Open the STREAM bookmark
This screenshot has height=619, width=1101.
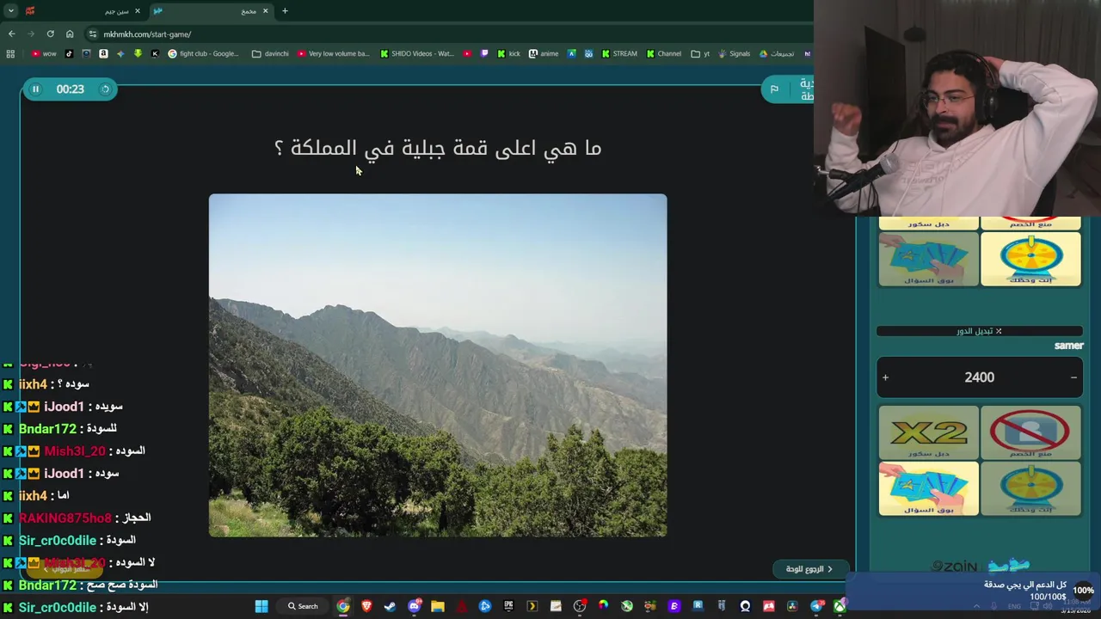619,53
